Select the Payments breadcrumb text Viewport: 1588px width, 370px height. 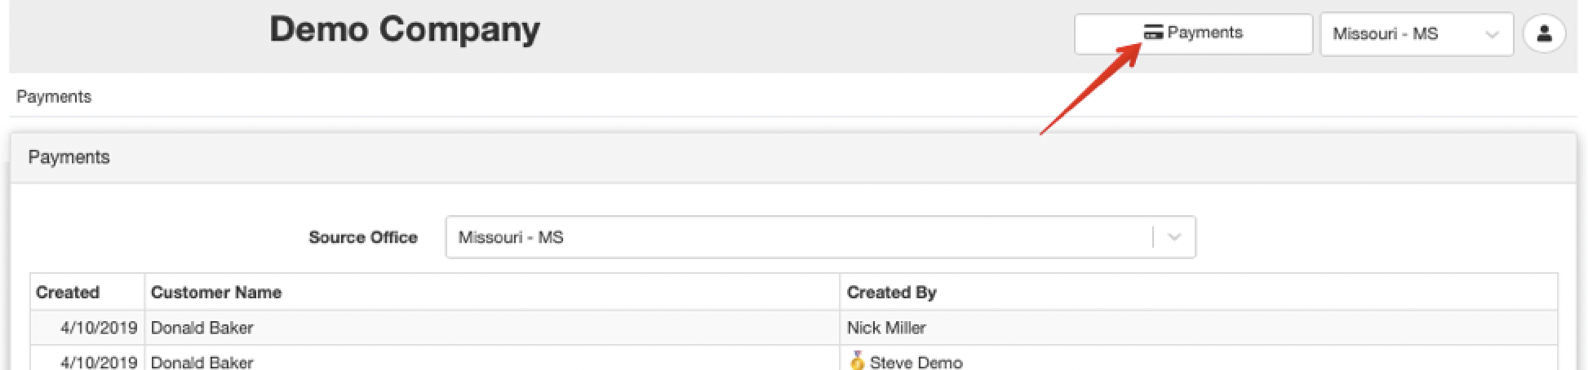point(54,96)
